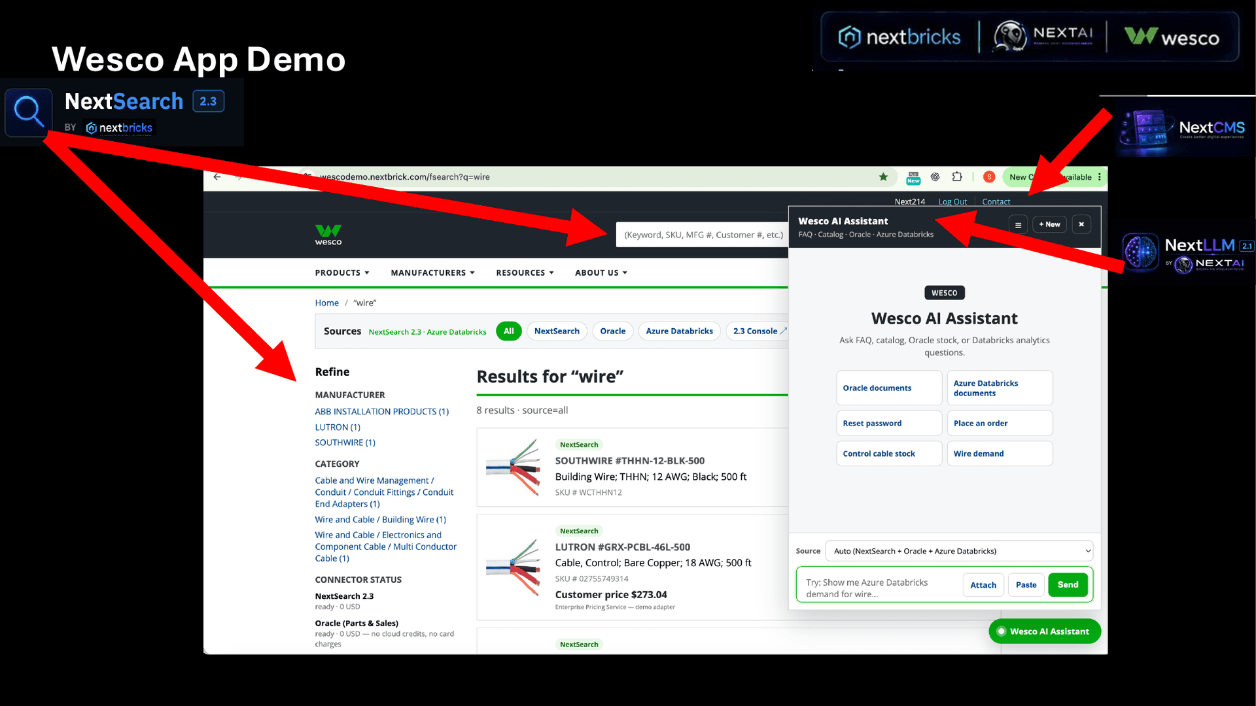1256x706 pixels.
Task: Click the NextCMS logo on the slide
Action: (1183, 127)
